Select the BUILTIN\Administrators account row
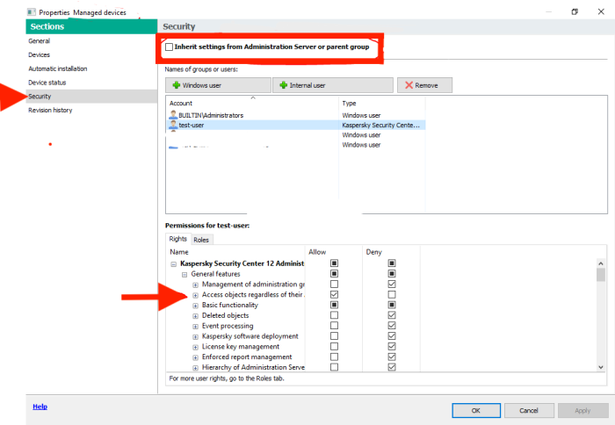 click(x=296, y=115)
